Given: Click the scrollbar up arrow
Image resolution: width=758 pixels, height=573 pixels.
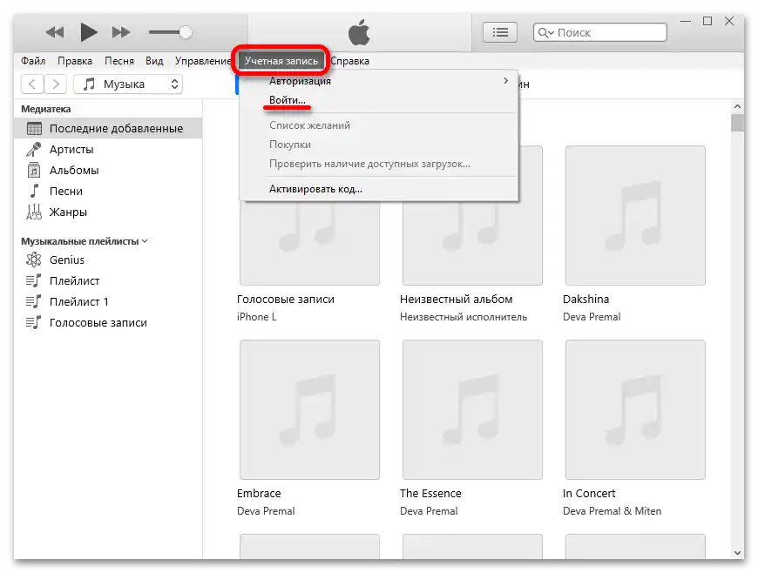Looking at the screenshot, I should 737,106.
